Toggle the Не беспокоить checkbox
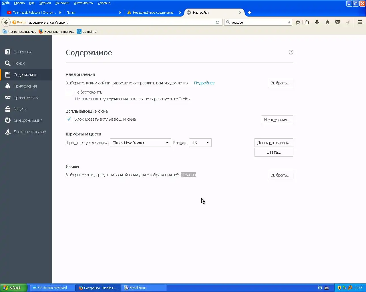This screenshot has width=366, height=292. tap(69, 92)
